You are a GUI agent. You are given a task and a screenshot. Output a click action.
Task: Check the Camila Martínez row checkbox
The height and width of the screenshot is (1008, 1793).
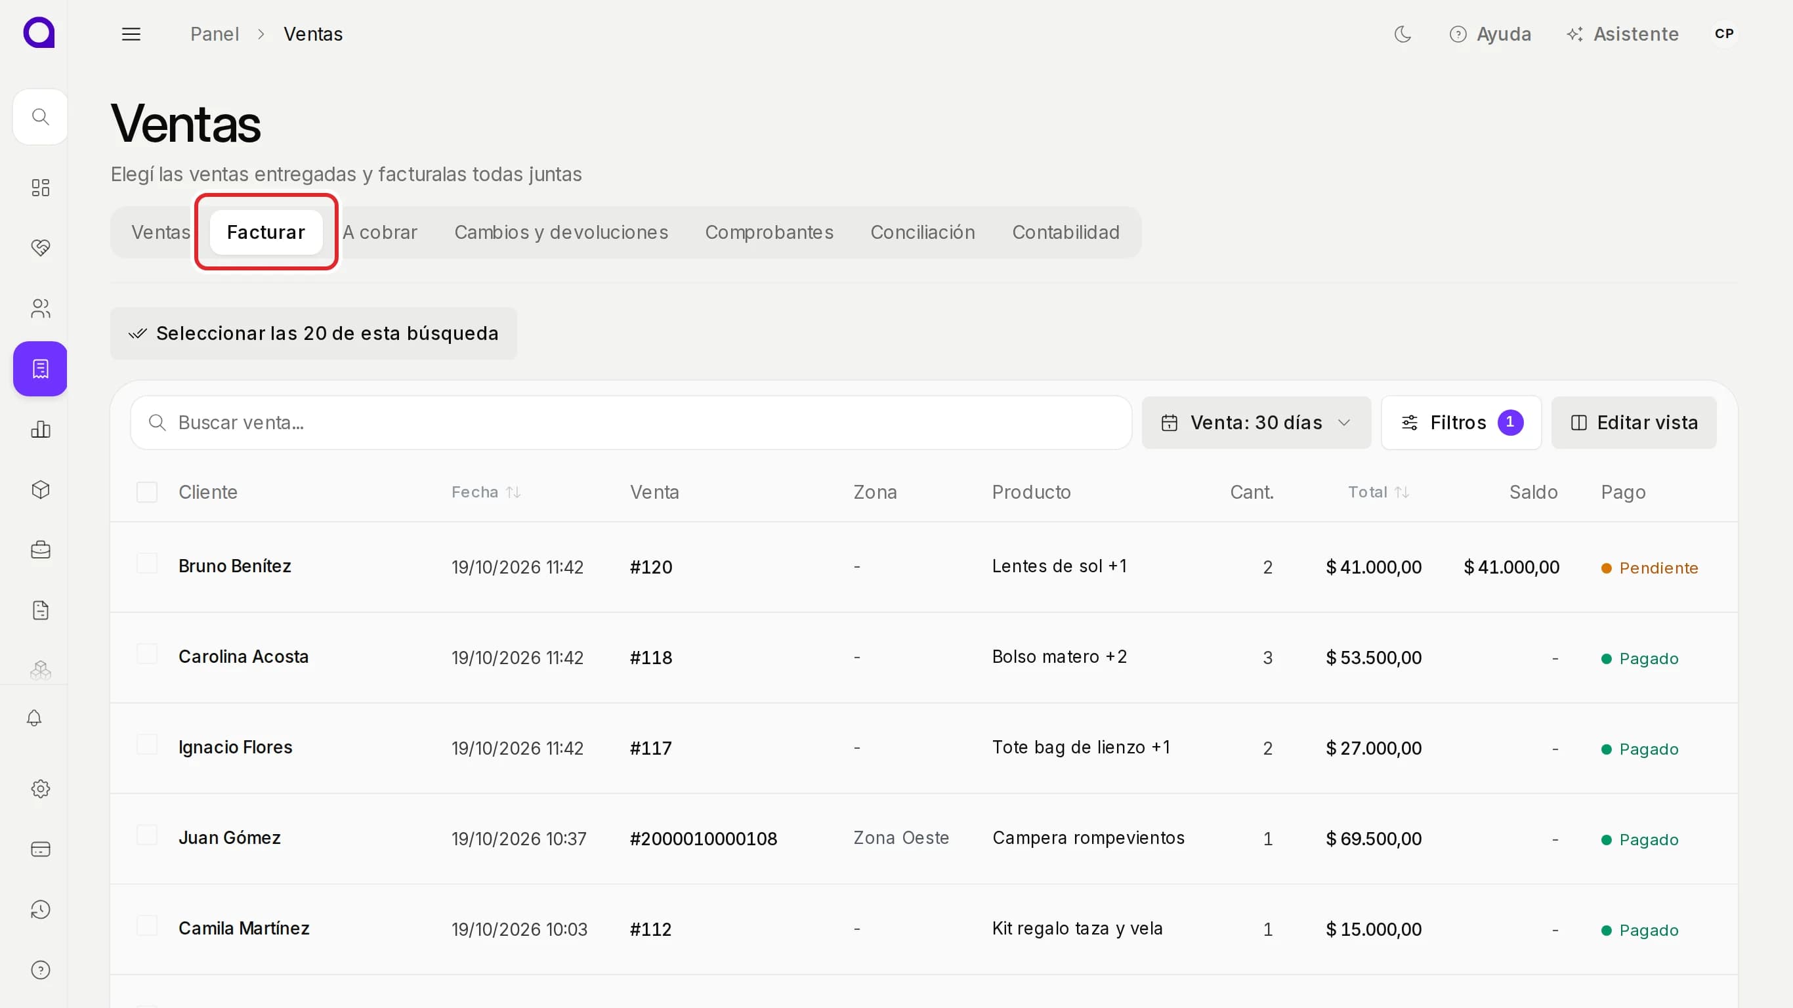pyautogui.click(x=147, y=925)
